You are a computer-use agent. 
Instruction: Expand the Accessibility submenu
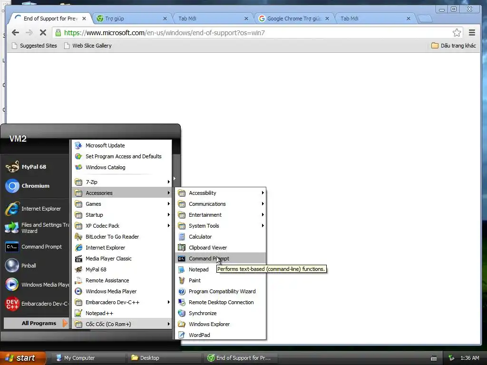tap(221, 193)
